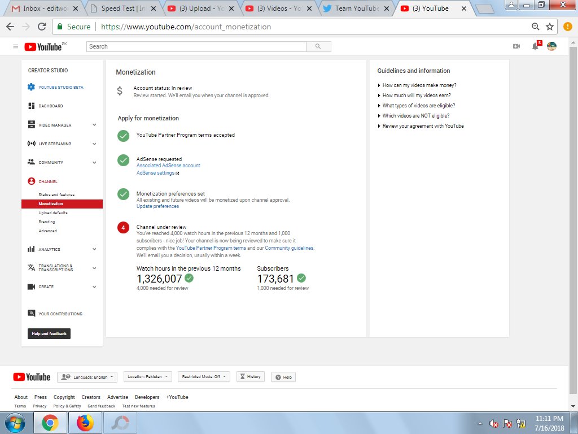Open the YouTube Partner Program terms link
The width and height of the screenshot is (578, 434).
point(211,248)
